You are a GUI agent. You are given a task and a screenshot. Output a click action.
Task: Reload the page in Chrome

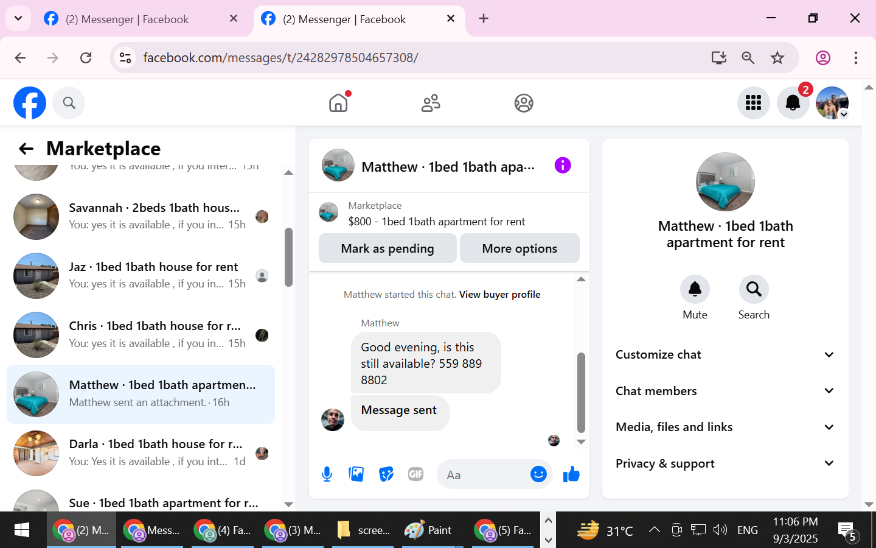[x=86, y=58]
